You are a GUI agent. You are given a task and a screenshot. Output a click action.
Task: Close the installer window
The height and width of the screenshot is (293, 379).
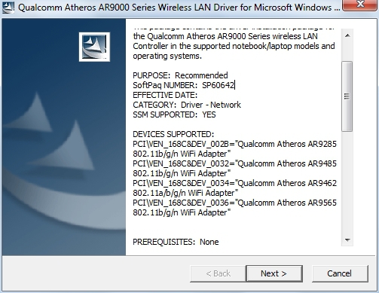tap(360, 5)
